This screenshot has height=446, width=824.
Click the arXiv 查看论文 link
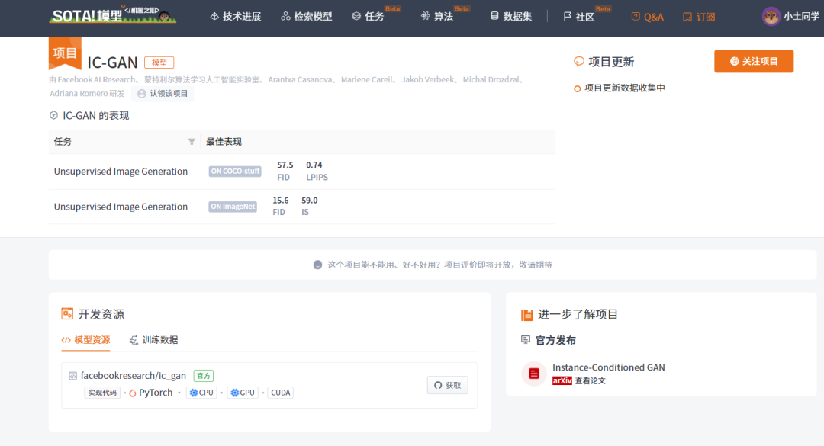click(x=579, y=381)
